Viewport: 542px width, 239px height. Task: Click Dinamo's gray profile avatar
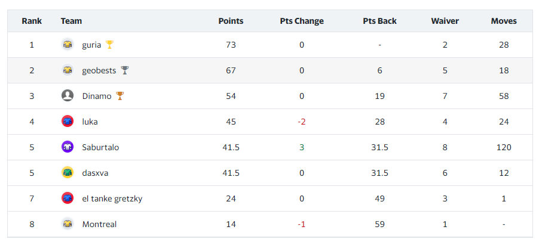(68, 96)
